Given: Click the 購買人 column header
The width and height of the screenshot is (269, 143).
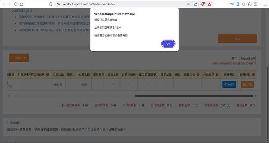Looking at the screenshot, I should pos(71,75).
